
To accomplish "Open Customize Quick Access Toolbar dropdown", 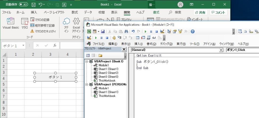I will pos(71,5).
